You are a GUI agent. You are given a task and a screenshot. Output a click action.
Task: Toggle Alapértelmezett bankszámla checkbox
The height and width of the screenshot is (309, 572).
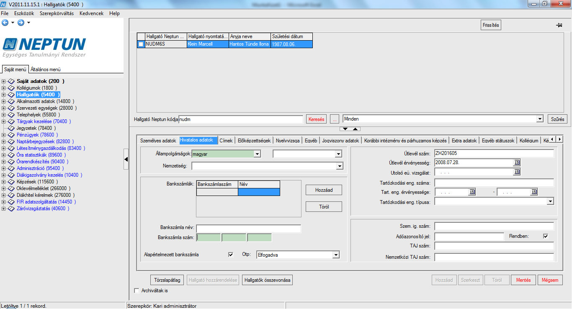point(231,255)
